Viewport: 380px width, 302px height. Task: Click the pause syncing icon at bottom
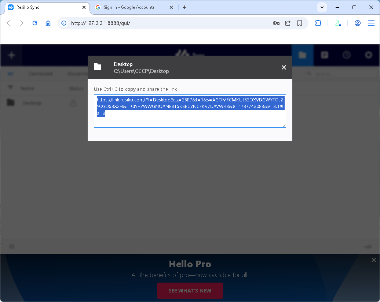(x=12, y=247)
